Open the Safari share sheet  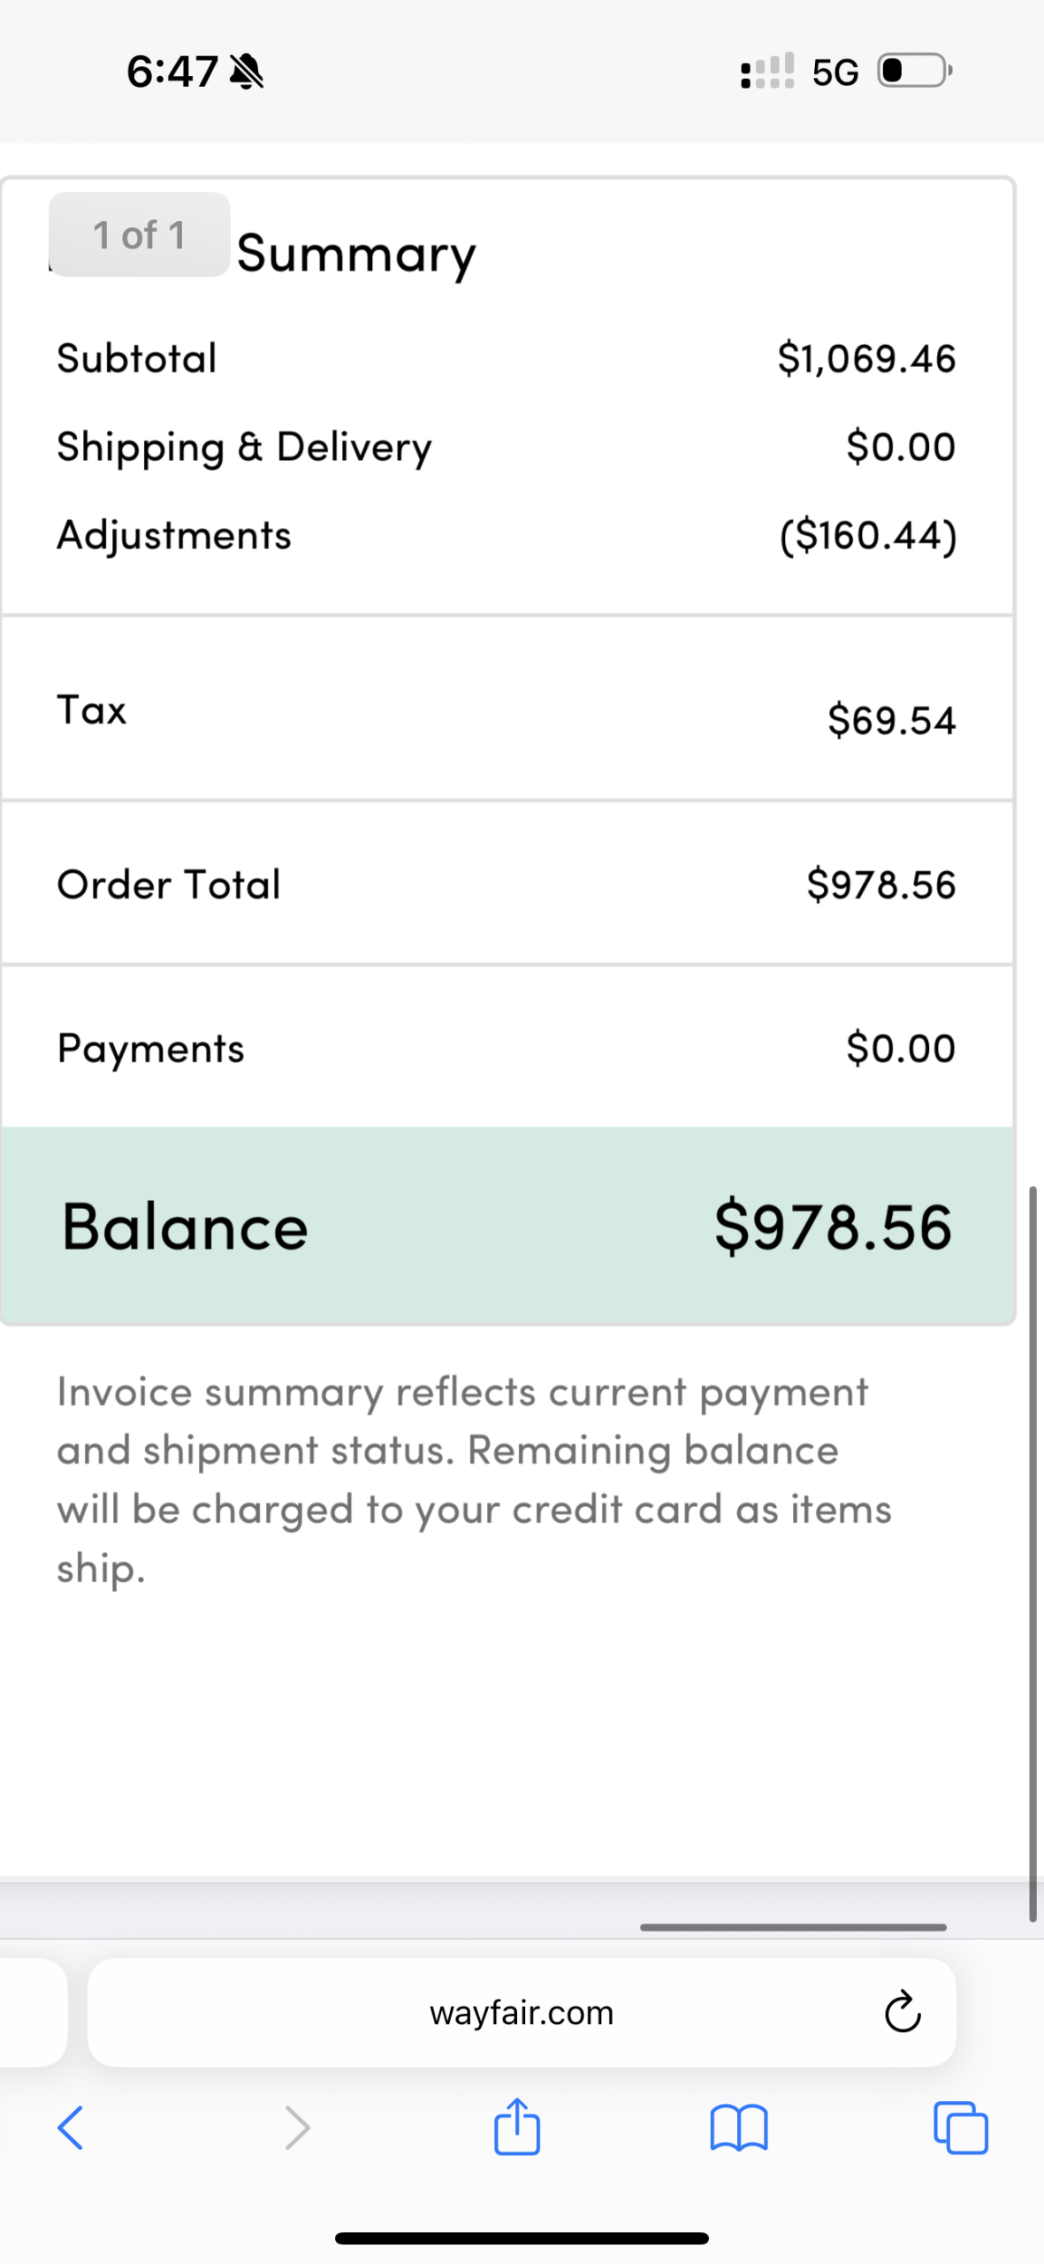517,2125
